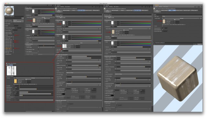
Task: Click the Shader Filter panel header icon
Action: point(6,64)
